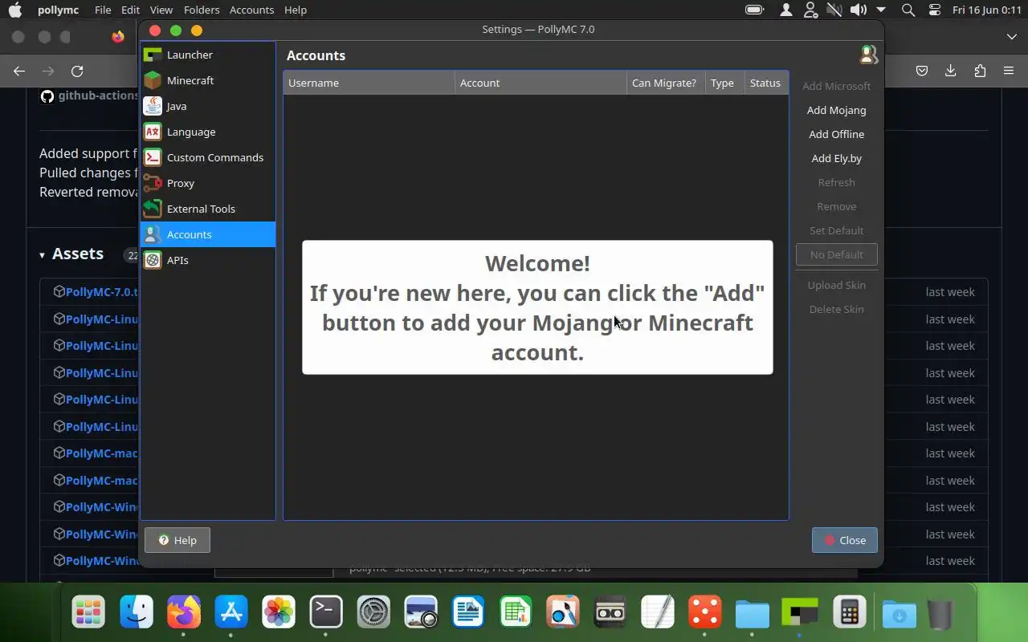Sort by Username column header
The height and width of the screenshot is (642, 1028).
tap(369, 83)
